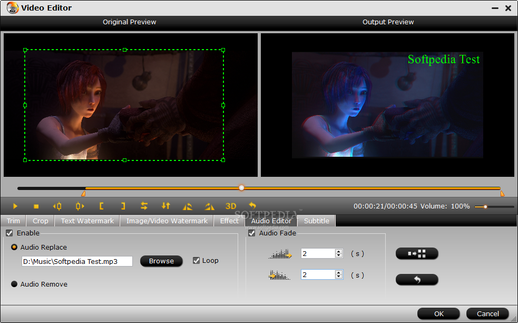This screenshot has height=323, width=518.
Task: Click the playhead on the timeline slider
Action: [x=241, y=188]
